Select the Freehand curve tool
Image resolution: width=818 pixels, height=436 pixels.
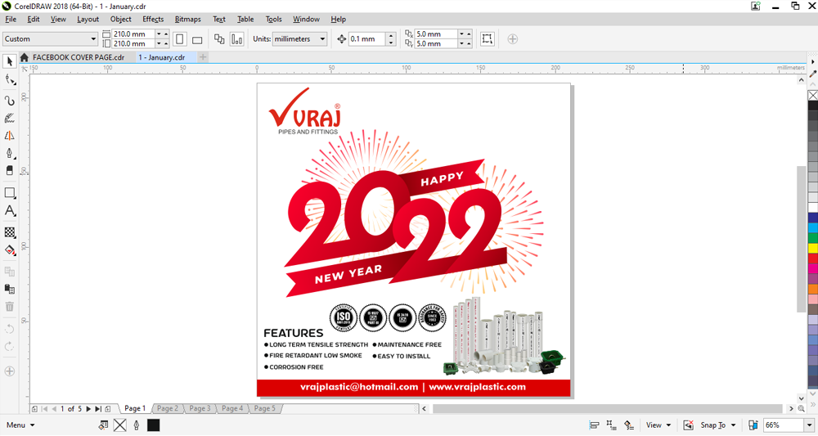click(9, 100)
